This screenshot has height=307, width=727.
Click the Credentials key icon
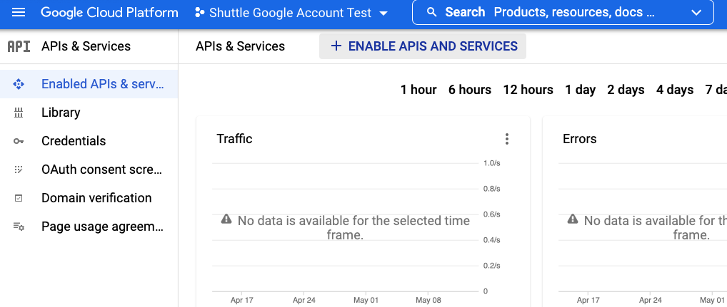18,141
